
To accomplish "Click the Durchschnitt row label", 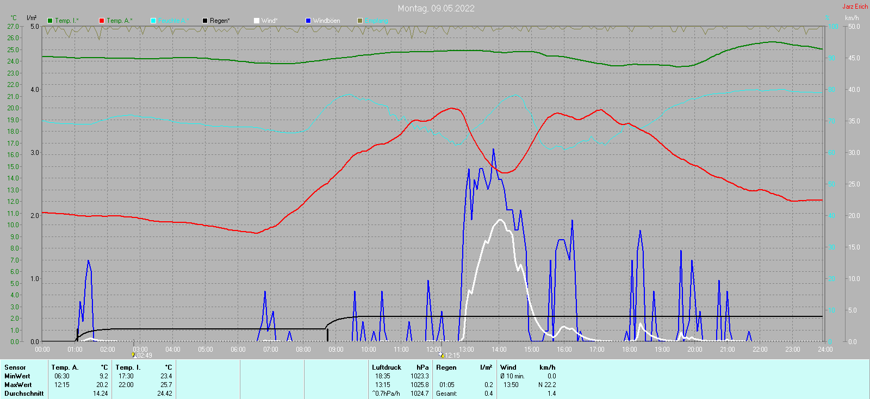I will (24, 394).
